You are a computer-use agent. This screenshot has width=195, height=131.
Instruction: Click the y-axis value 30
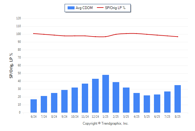(19, 89)
